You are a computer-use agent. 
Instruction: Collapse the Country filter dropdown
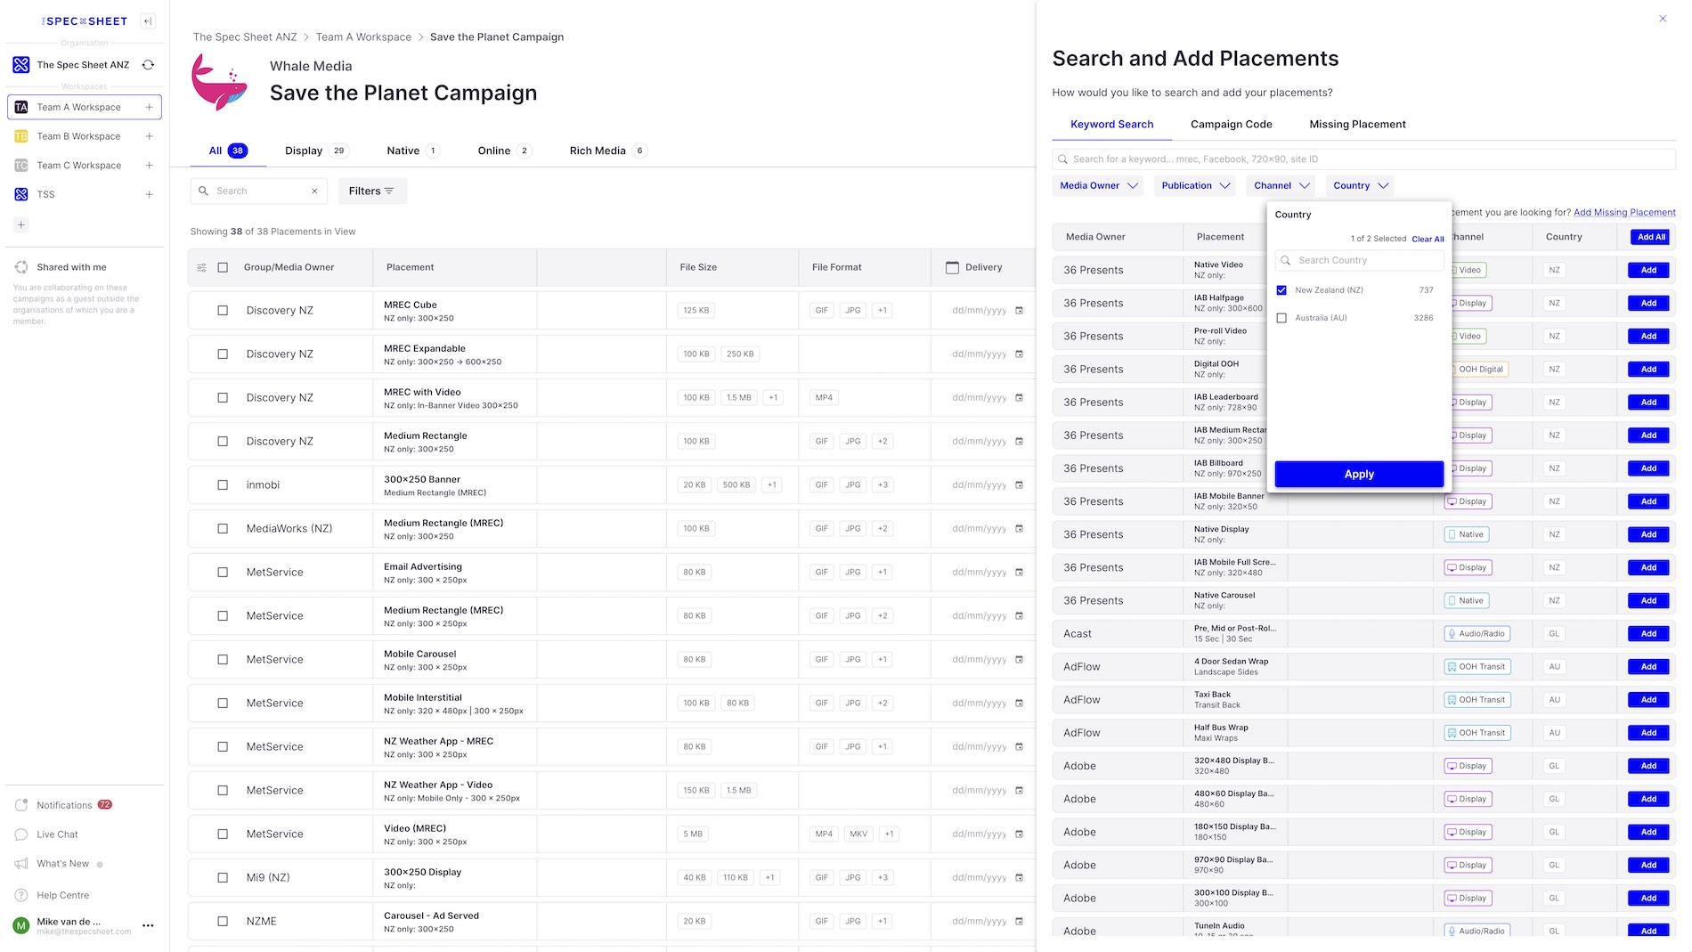point(1360,186)
